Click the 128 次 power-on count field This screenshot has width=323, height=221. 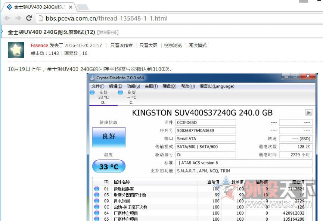(296, 147)
